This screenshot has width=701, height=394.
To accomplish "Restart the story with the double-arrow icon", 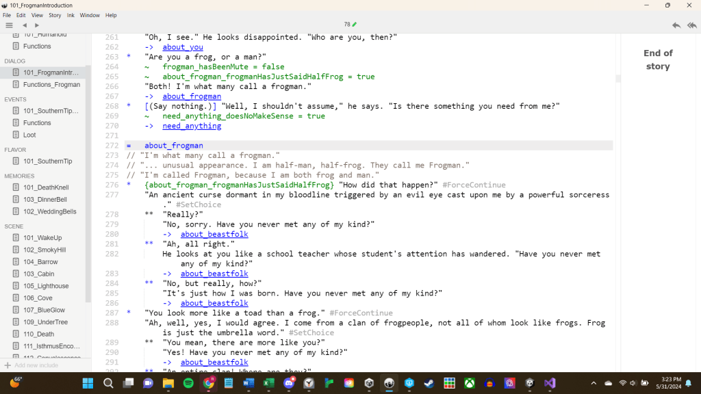I will pos(691,25).
